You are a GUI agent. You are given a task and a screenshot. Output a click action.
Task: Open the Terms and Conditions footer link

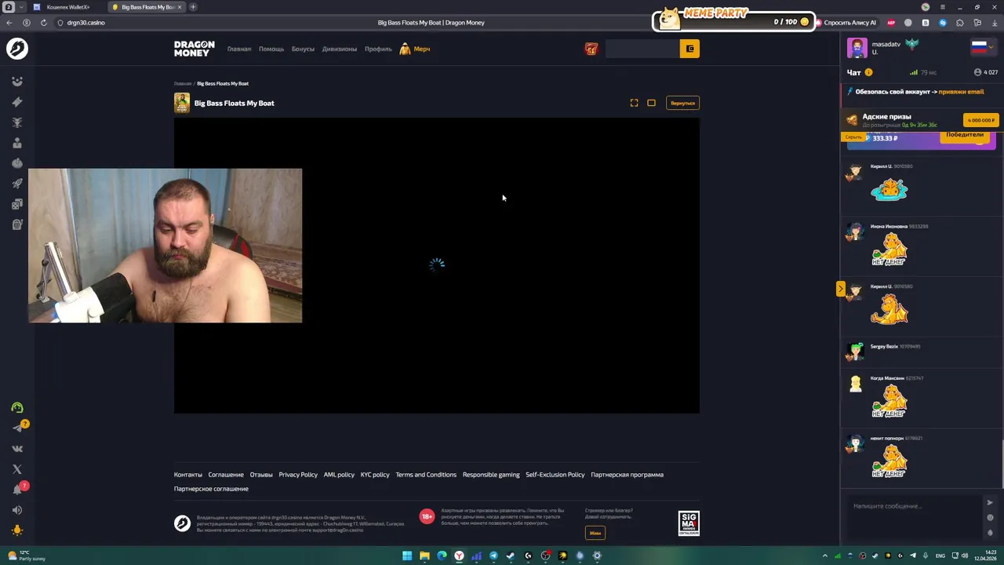(426, 475)
